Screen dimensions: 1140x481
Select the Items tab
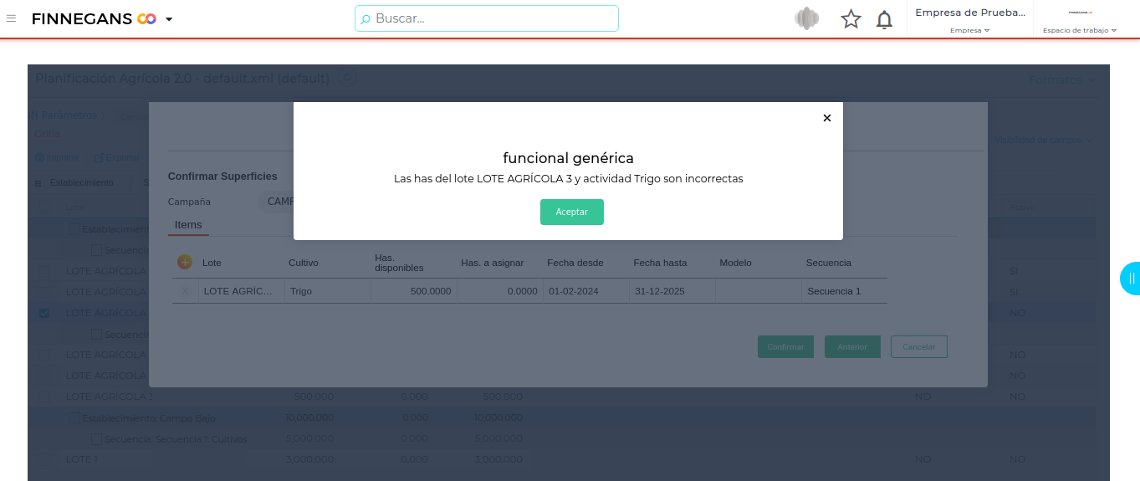[x=188, y=225]
